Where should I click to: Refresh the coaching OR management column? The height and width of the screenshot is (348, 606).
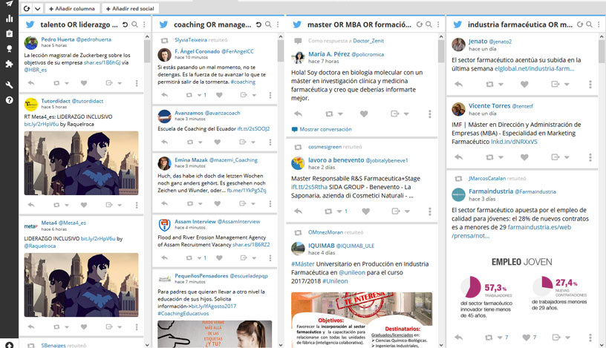[x=258, y=24]
